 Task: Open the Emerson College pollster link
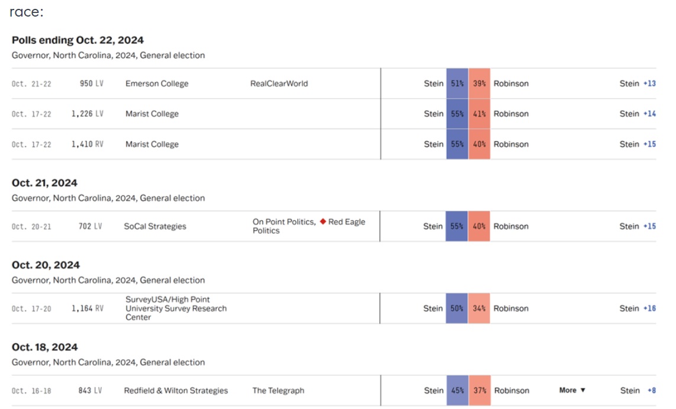(157, 83)
